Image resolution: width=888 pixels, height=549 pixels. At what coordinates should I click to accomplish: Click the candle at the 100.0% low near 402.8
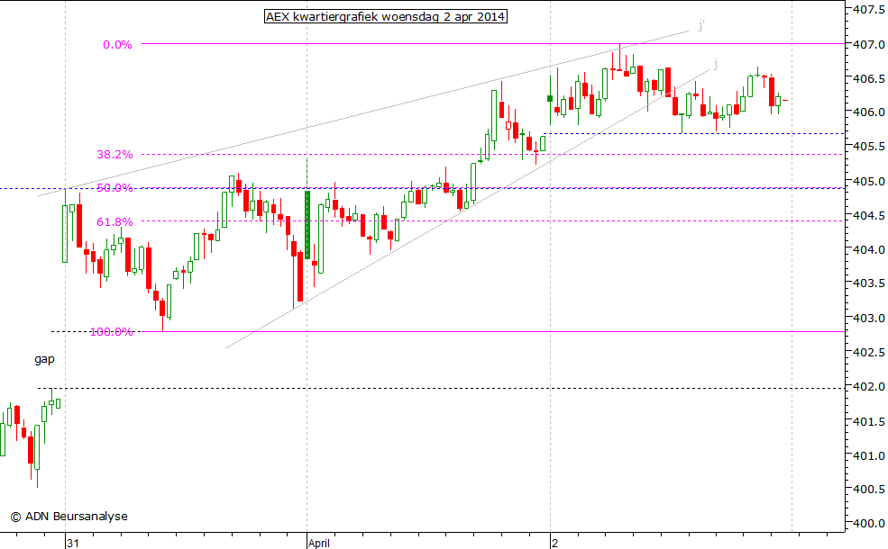coord(162,309)
